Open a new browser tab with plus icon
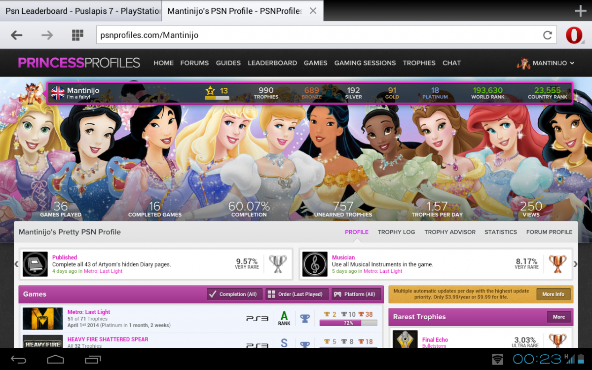The height and width of the screenshot is (370, 592). [581, 11]
